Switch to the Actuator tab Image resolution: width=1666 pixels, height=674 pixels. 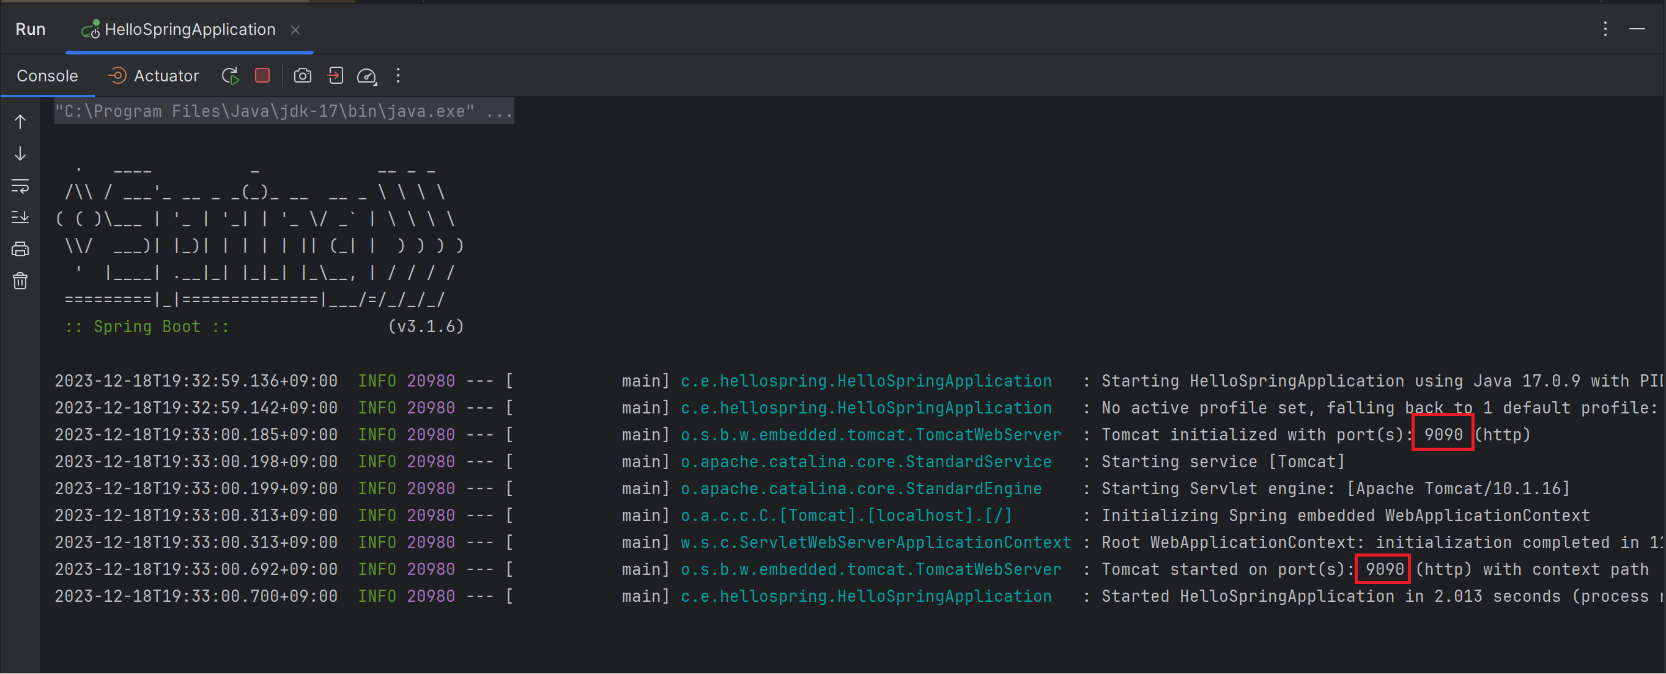(154, 76)
